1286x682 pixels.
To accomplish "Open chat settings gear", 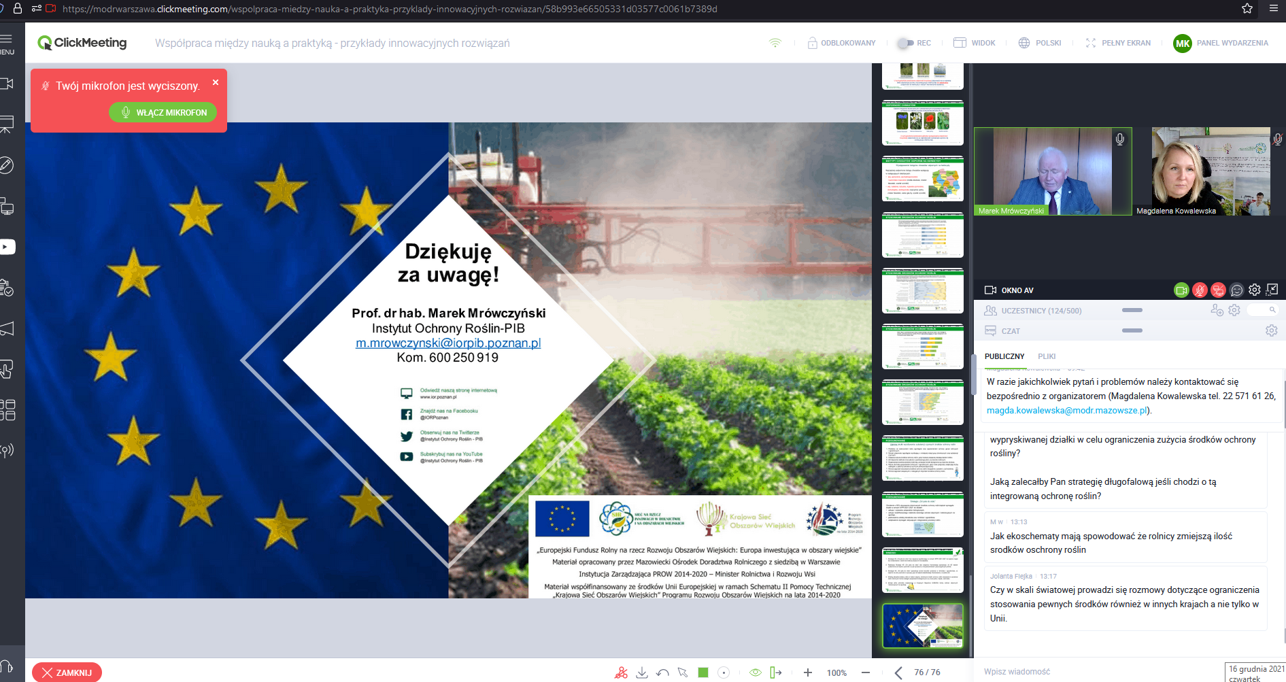I will point(1271,330).
